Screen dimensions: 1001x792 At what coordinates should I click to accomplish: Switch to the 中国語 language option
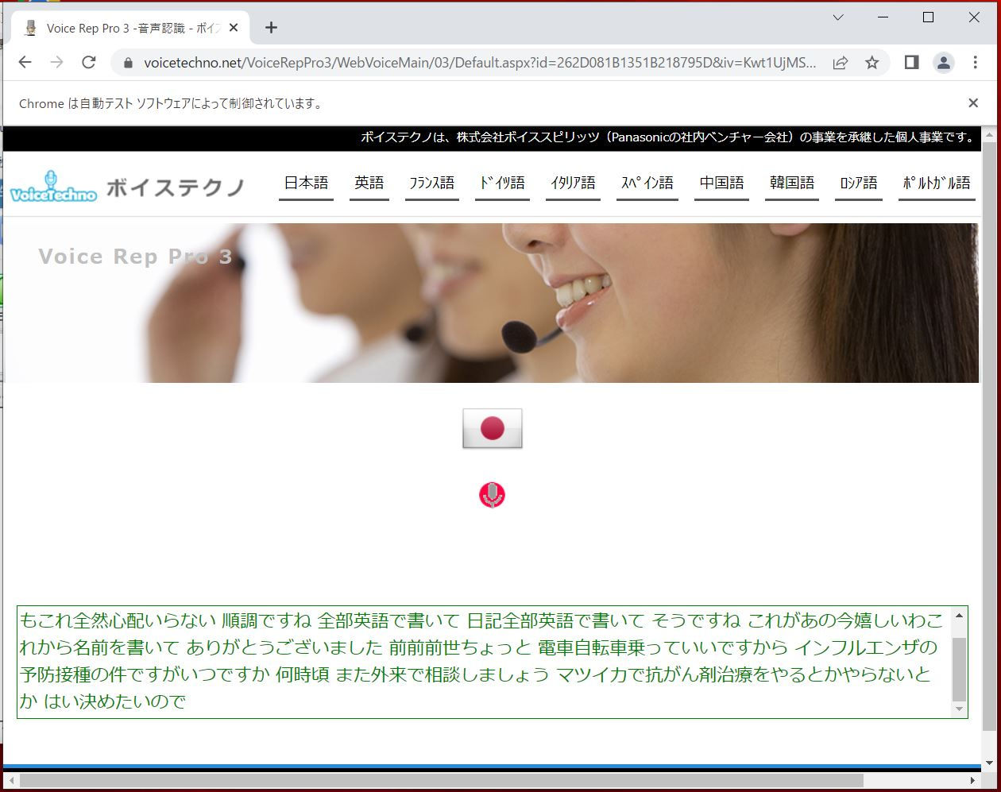[x=721, y=182]
